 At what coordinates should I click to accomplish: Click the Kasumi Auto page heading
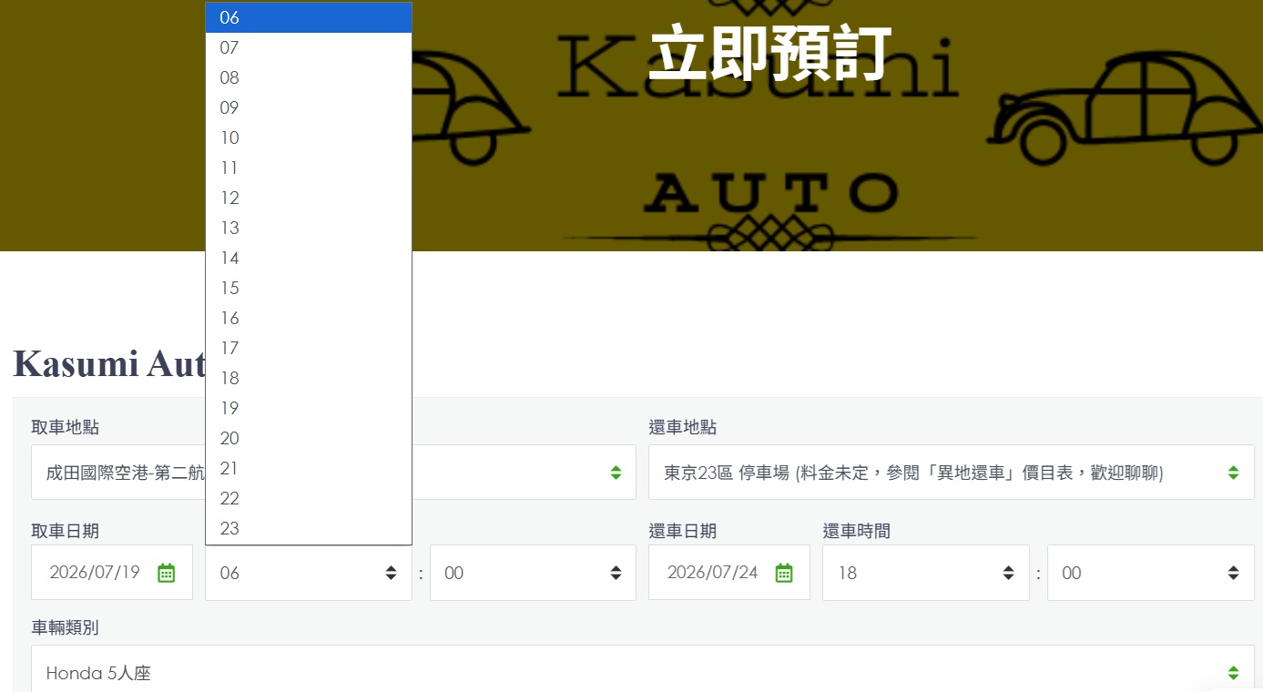point(109,363)
